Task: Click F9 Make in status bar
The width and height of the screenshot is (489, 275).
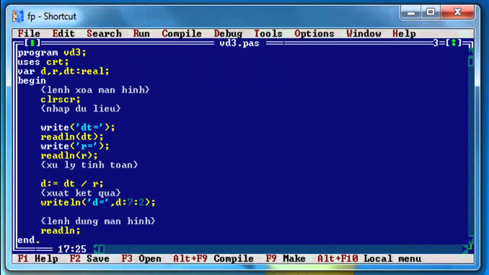Action: coord(285,259)
